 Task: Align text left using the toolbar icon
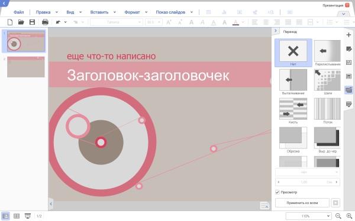coord(254,22)
